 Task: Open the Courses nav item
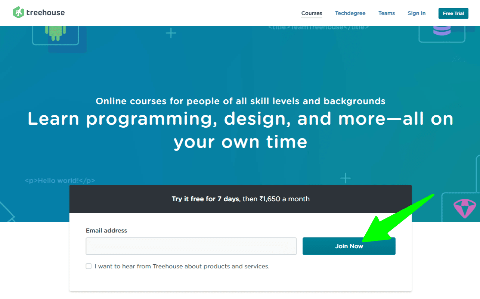(x=312, y=13)
